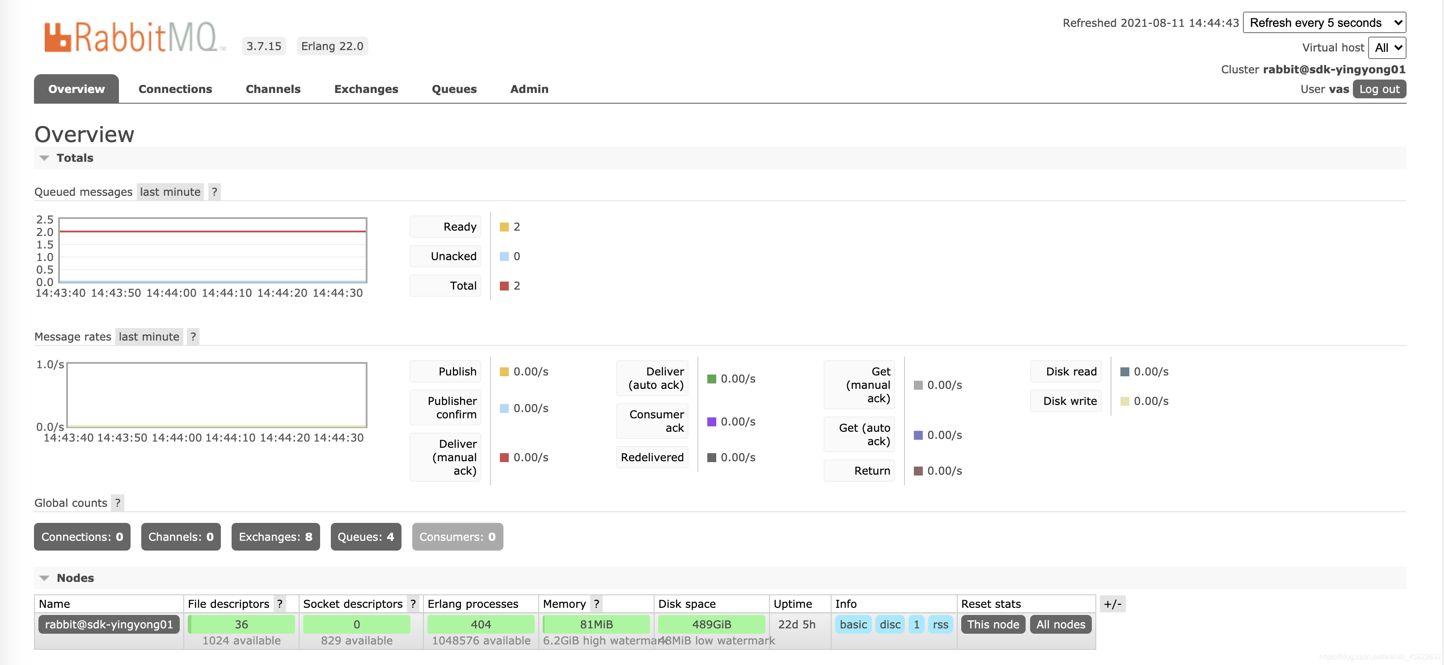Open File descriptors help icon
The image size is (1445, 665).
point(279,604)
